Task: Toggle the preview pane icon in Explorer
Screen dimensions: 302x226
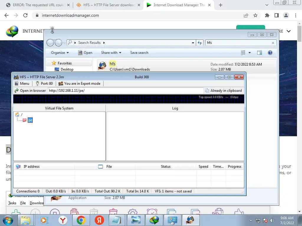Action: [260, 53]
